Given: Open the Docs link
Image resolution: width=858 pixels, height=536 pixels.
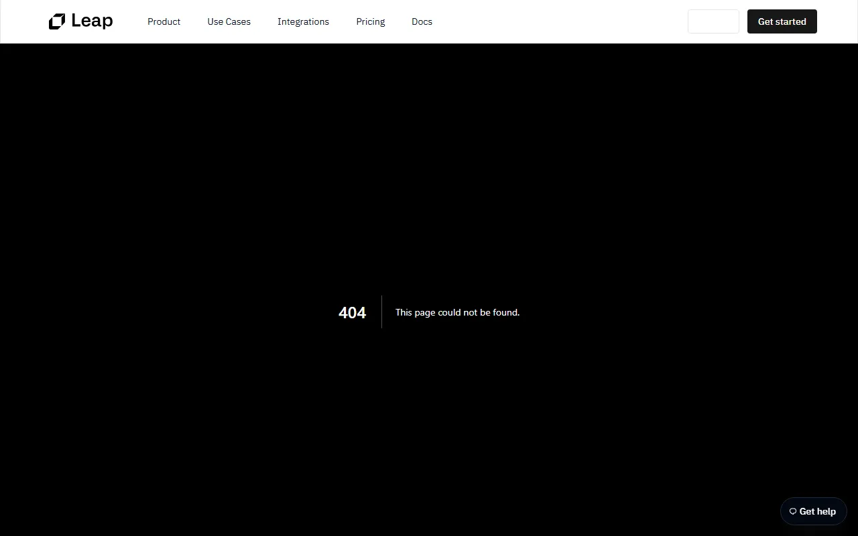Looking at the screenshot, I should coord(422,21).
